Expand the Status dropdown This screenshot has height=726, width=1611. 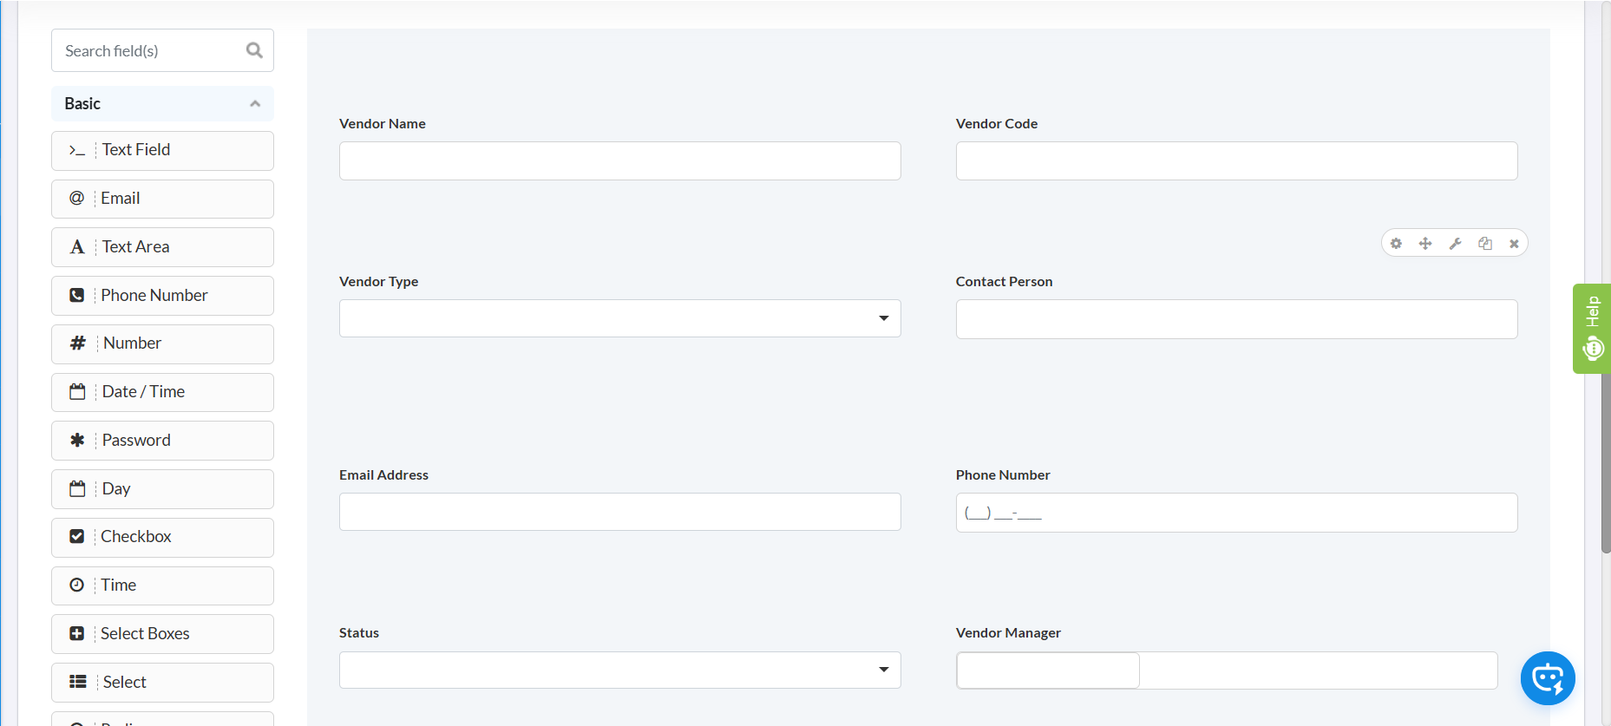tap(619, 670)
